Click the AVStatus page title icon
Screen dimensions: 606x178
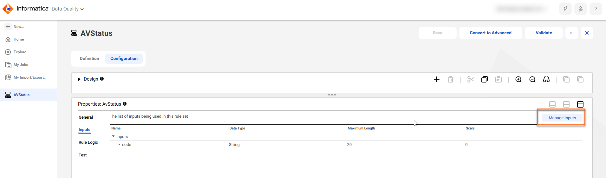pos(74,33)
